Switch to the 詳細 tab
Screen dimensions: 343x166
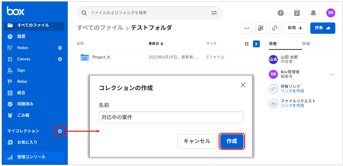tap(306, 44)
